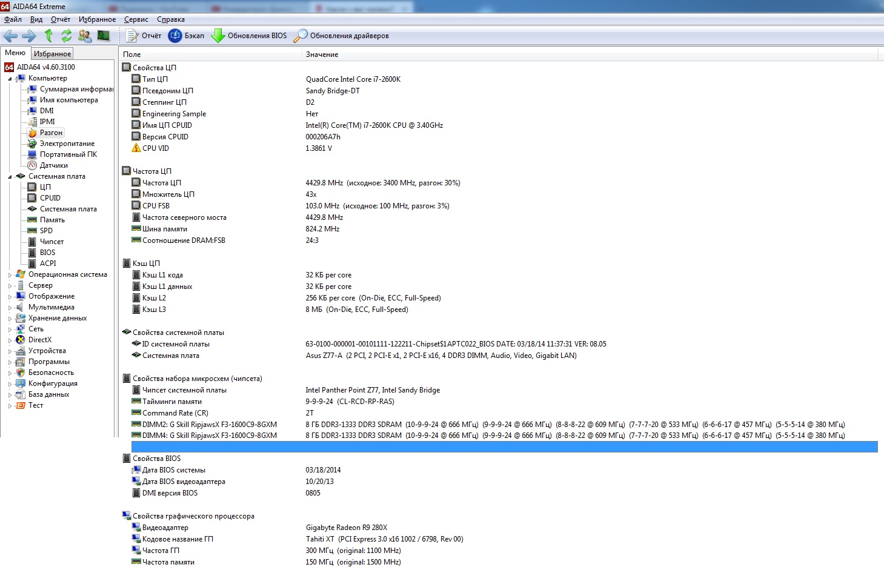The width and height of the screenshot is (884, 570).
Task: Select Суммарная информация tree item
Action: point(76,89)
